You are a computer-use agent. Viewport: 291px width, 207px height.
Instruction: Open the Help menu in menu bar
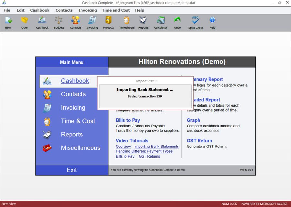[x=140, y=10]
